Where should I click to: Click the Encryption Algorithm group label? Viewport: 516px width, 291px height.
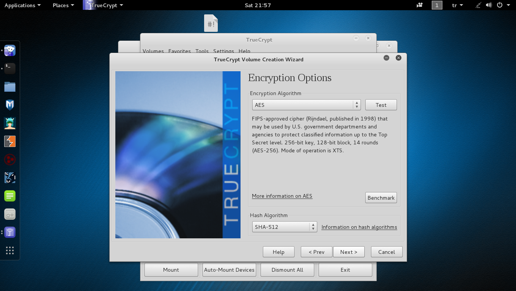point(275,93)
